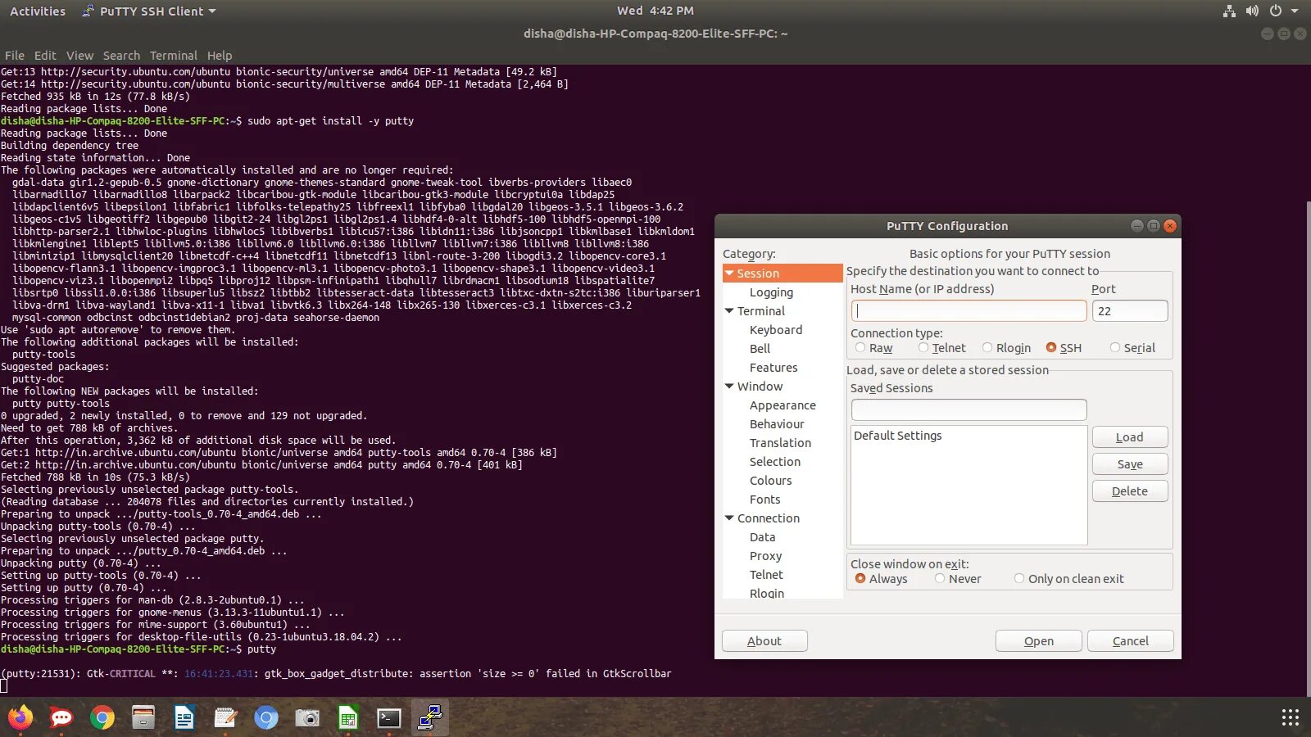Click the Load session button
The height and width of the screenshot is (737, 1311).
click(x=1130, y=437)
